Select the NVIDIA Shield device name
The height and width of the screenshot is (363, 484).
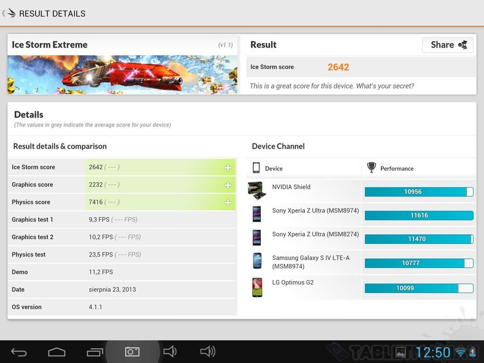pyautogui.click(x=291, y=187)
